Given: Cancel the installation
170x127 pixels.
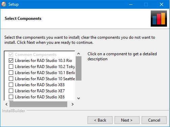Looking at the screenshot, I should (154, 120).
